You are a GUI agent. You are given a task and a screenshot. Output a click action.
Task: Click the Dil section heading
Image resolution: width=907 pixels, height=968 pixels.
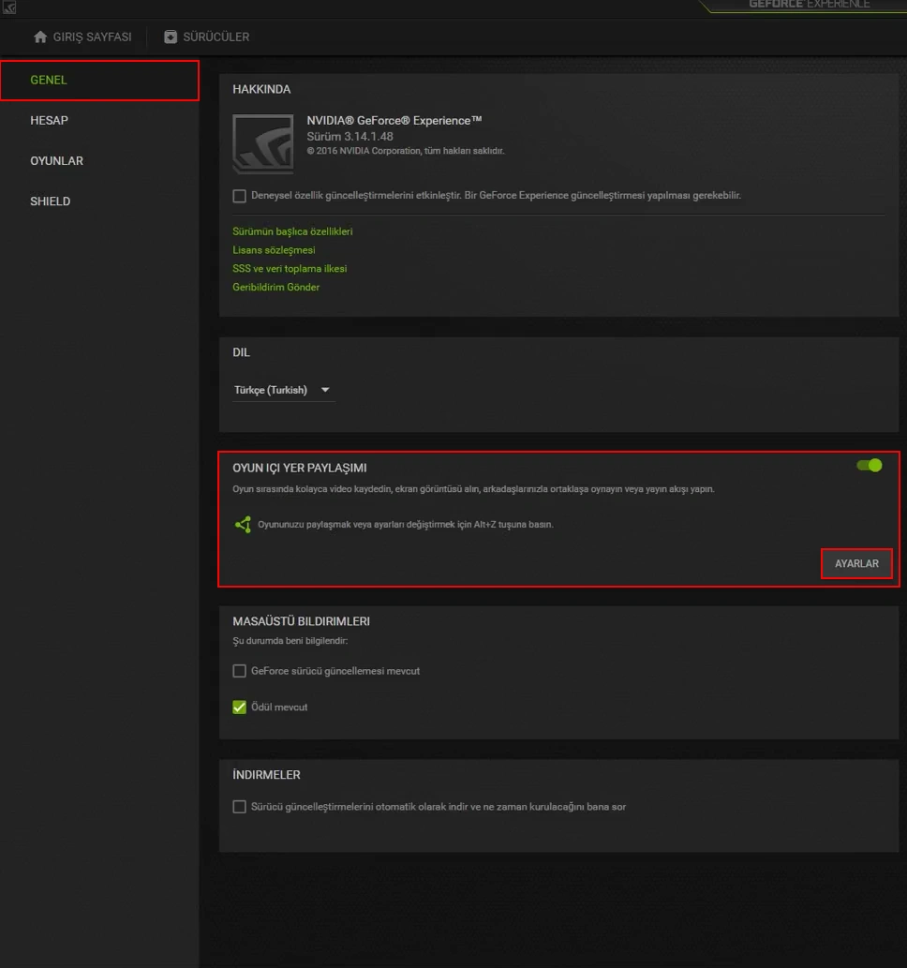(242, 352)
